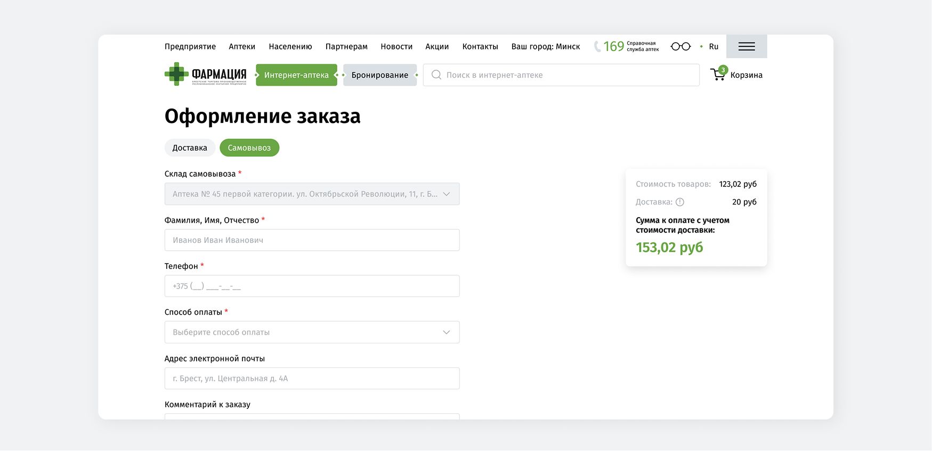Open the Способ оплаты dropdown
The image size is (932, 451).
point(312,332)
